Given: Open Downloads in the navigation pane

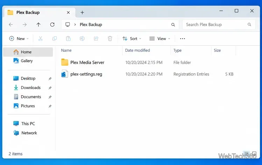Looking at the screenshot, I should pyautogui.click(x=30, y=88).
